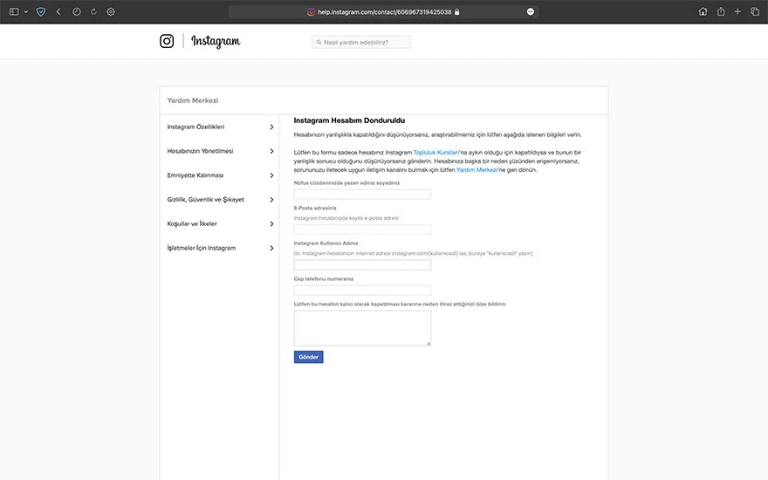
Task: Reload the page
Action: 93,11
